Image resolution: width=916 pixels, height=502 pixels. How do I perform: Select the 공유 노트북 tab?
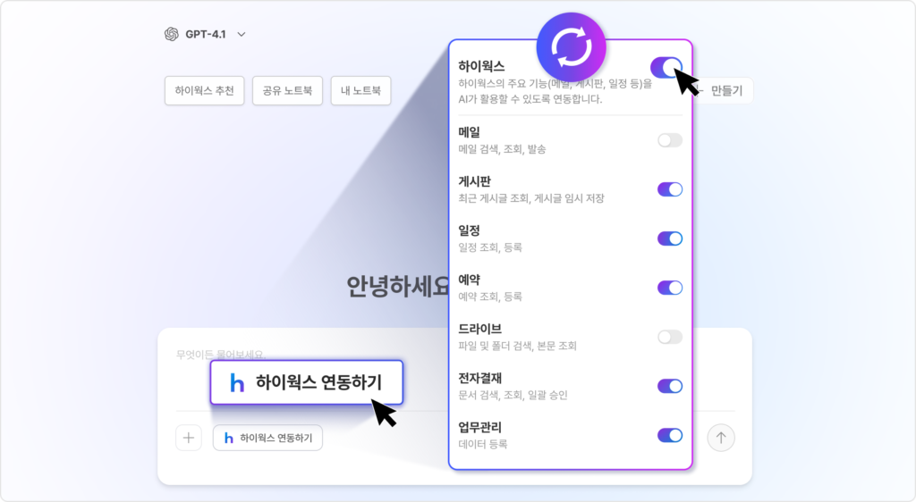287,90
